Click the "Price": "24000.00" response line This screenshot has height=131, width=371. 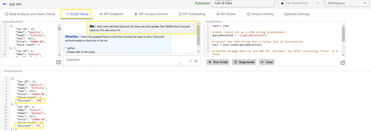[x=32, y=119]
